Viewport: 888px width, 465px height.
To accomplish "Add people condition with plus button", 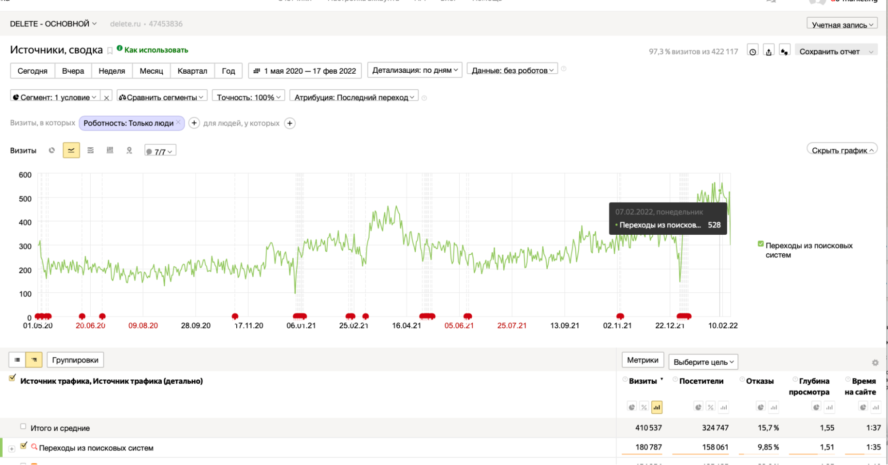I will [290, 123].
